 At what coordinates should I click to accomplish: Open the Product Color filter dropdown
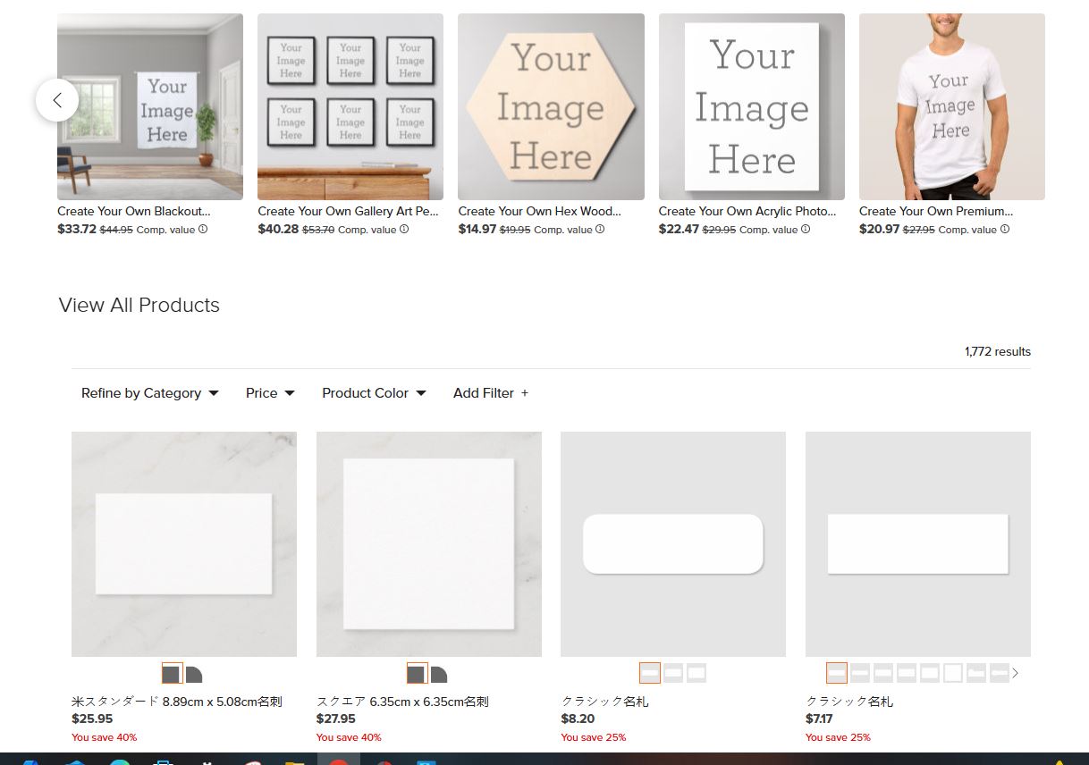click(x=375, y=393)
